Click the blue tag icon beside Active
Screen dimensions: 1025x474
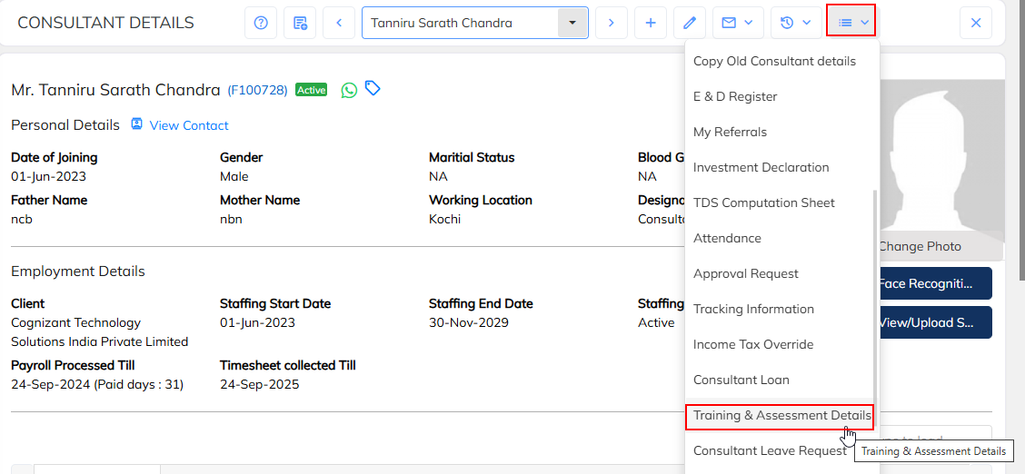pyautogui.click(x=373, y=88)
